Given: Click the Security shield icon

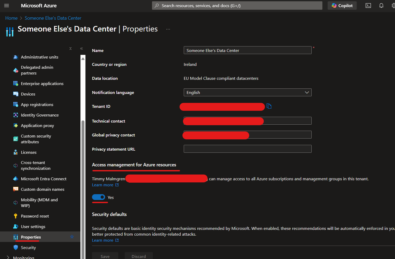Looking at the screenshot, I should point(16,247).
